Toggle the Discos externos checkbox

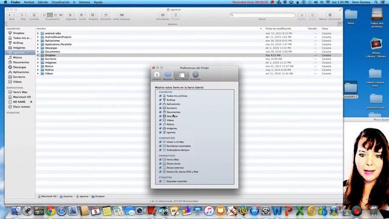160,168
